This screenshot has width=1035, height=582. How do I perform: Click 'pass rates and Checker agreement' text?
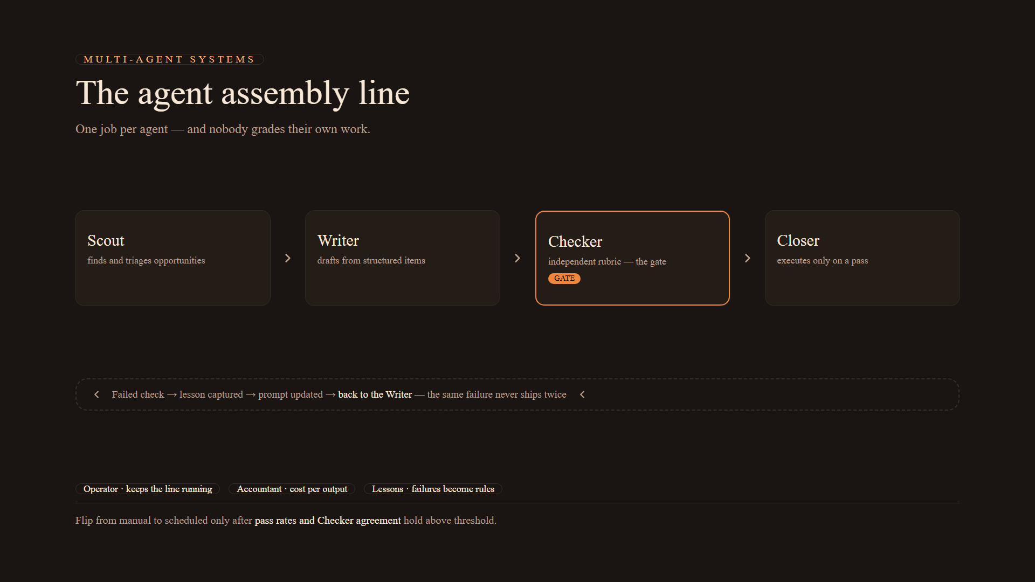pyautogui.click(x=328, y=521)
